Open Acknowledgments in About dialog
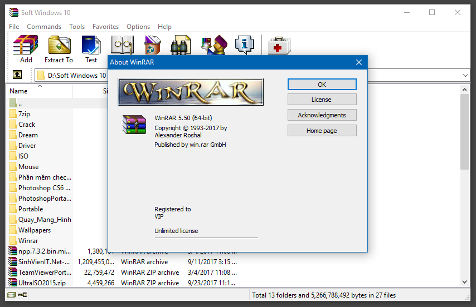The height and width of the screenshot is (307, 476). click(x=322, y=115)
